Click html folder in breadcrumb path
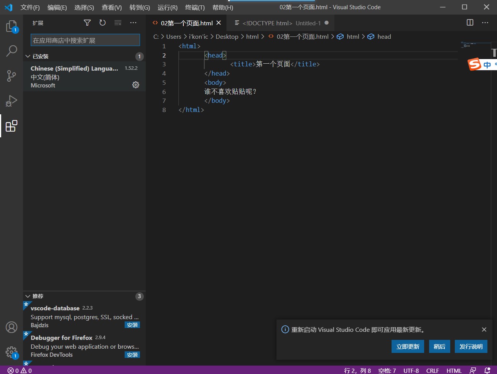497x374 pixels. pos(252,36)
